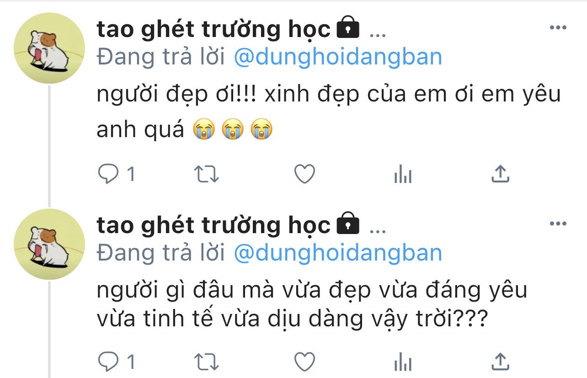587x378 pixels.
Task: Retweet the second tweet
Action: [207, 362]
